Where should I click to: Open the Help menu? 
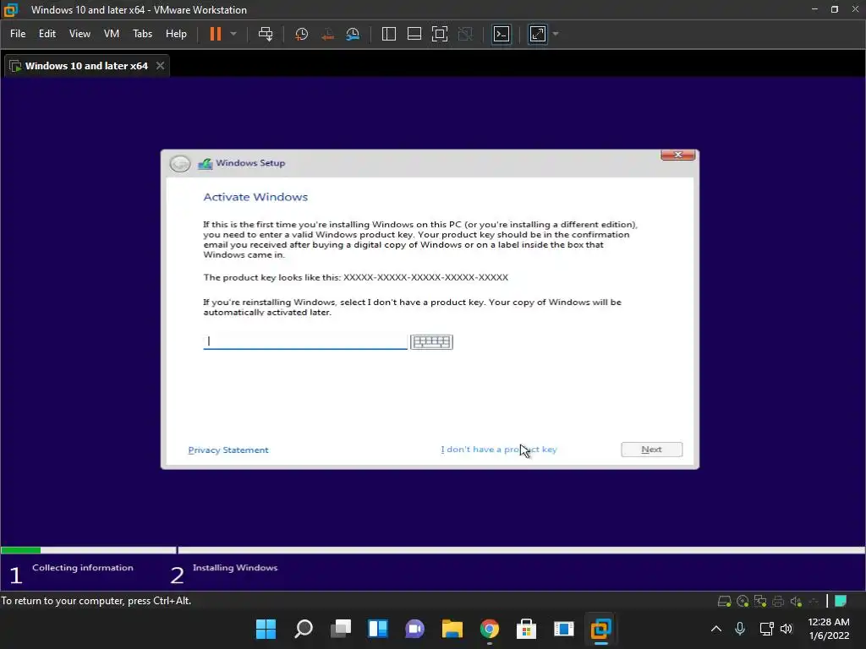pyautogui.click(x=176, y=34)
